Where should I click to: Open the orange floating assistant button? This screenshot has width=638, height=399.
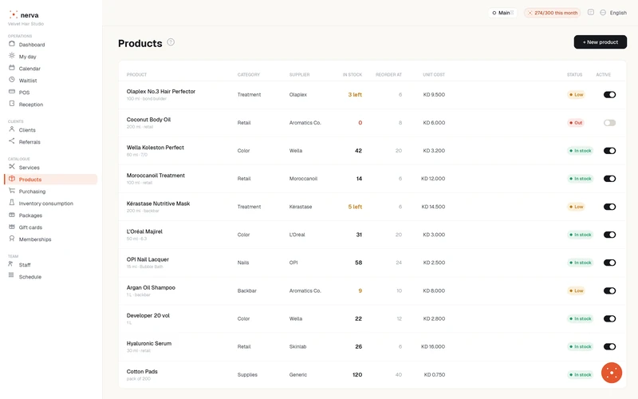pos(612,373)
